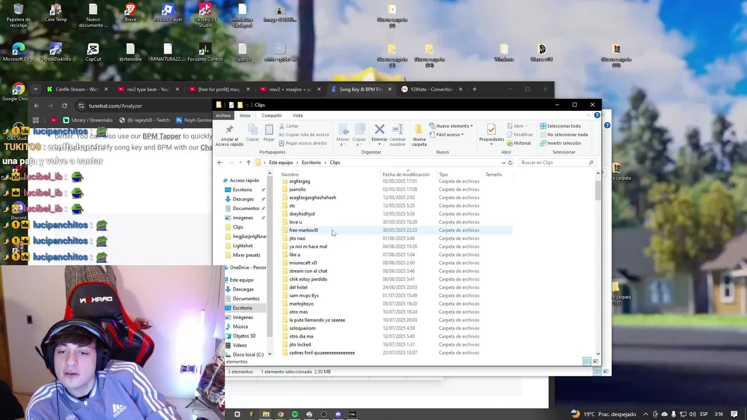Refresh the Clips folder view
This screenshot has width=747, height=420.
point(510,163)
